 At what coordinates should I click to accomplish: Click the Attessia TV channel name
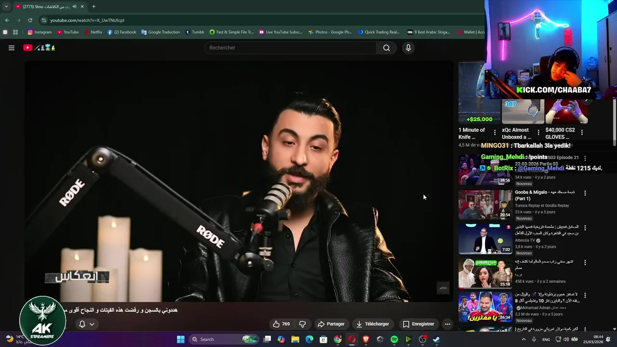(525, 240)
